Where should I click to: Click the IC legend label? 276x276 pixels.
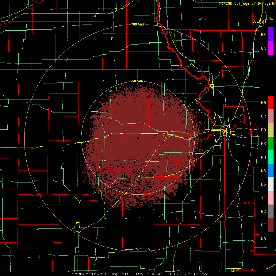(x=263, y=198)
